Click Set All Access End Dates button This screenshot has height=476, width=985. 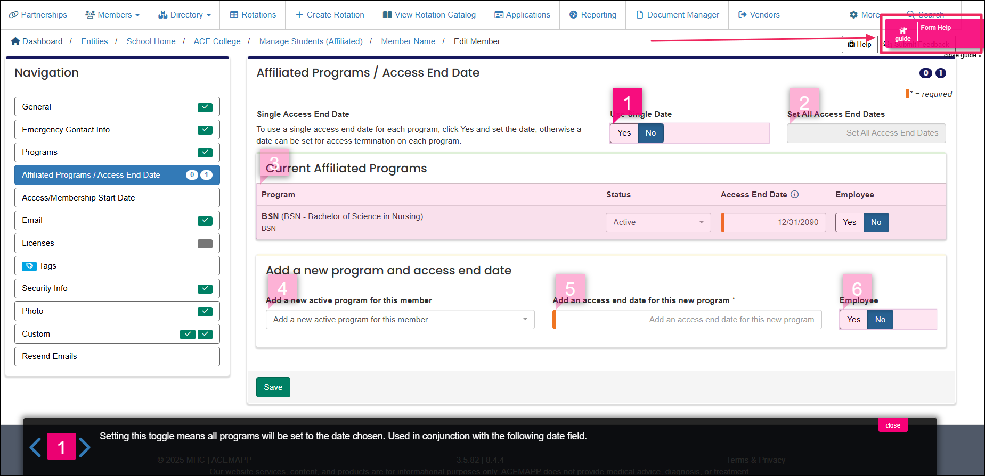[x=866, y=133]
